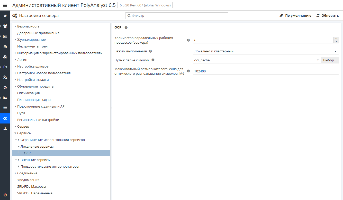Select Доверенные приложения in the tree
The width and height of the screenshot is (343, 200).
tap(38, 33)
